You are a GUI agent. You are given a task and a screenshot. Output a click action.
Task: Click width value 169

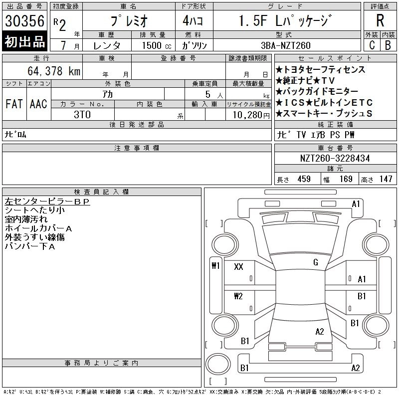[x=346, y=179]
